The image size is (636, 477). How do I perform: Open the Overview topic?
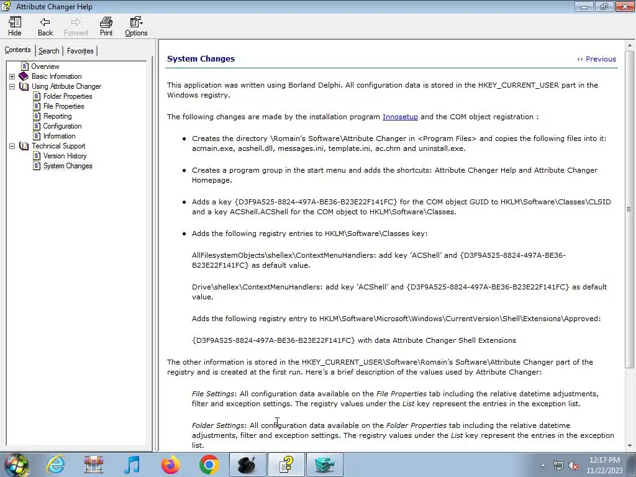pyautogui.click(x=45, y=66)
